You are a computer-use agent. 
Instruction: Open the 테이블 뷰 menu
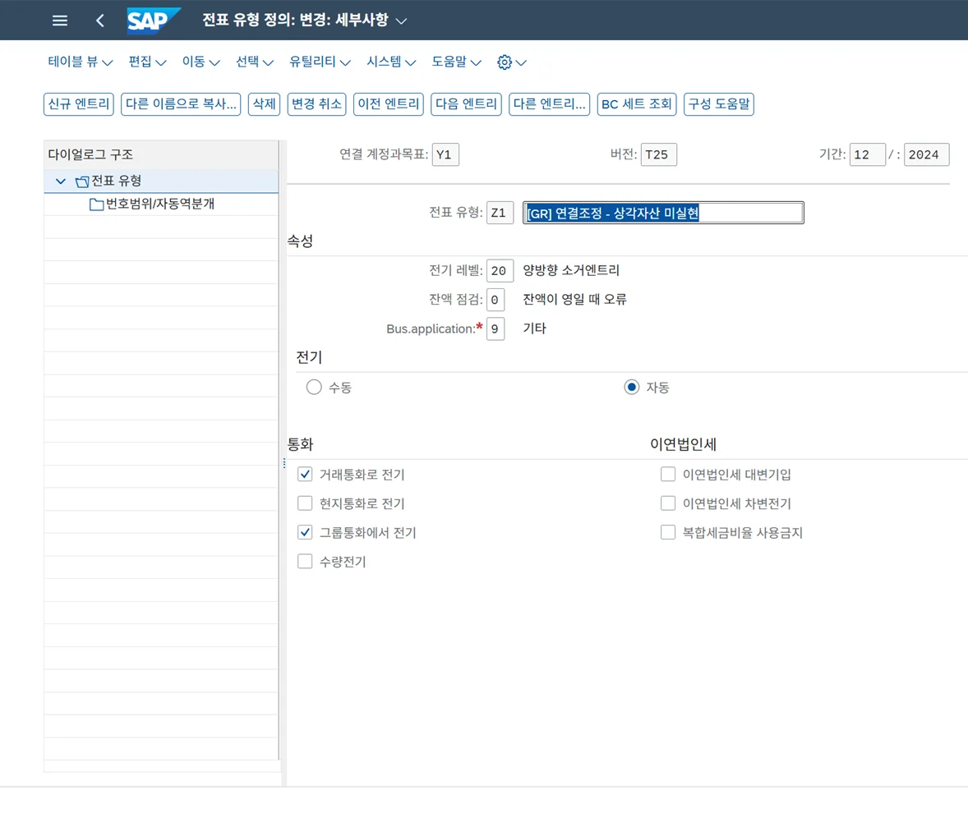tap(81, 62)
